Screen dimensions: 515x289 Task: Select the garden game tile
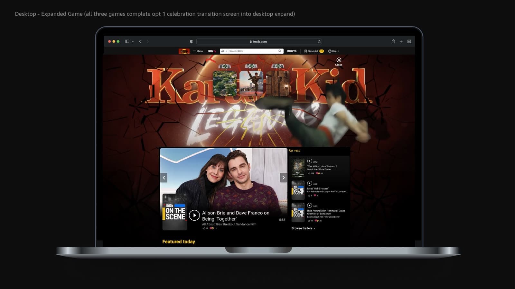click(x=225, y=83)
